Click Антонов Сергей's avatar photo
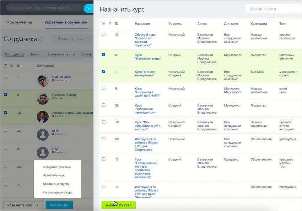The image size is (302, 211). (43, 116)
